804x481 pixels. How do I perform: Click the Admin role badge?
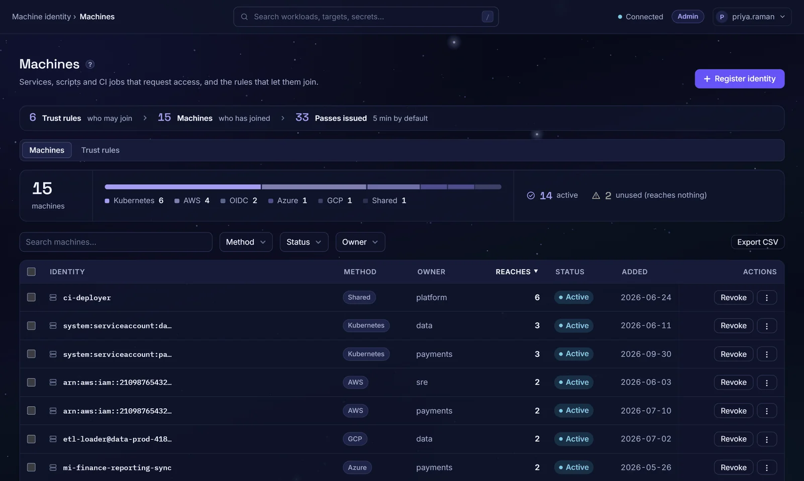687,17
